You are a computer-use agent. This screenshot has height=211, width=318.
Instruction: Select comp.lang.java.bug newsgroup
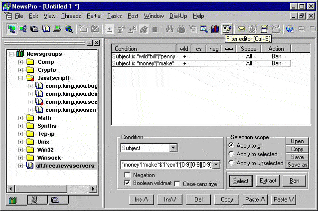coord(71,86)
